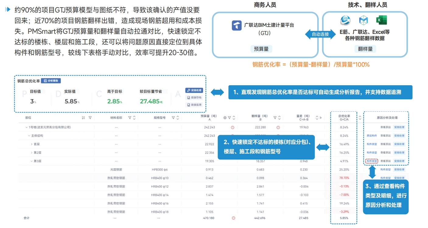428x228 pixels.
Task: Expand the 第2层 floor row
Action: (x=32, y=153)
